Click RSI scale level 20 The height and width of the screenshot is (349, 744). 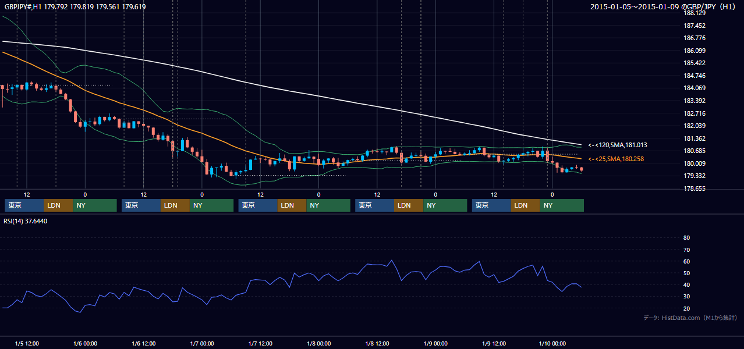(686, 308)
